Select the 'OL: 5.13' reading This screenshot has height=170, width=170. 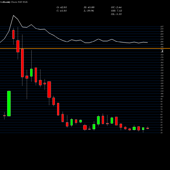pyautogui.click(x=116, y=14)
